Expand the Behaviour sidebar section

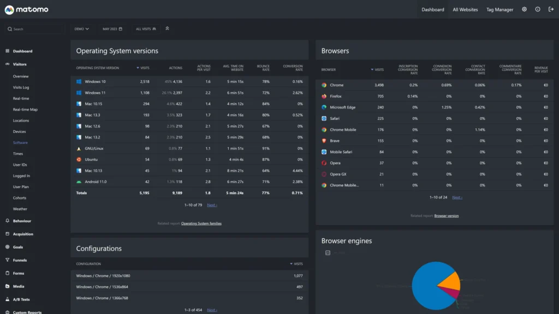pyautogui.click(x=22, y=221)
